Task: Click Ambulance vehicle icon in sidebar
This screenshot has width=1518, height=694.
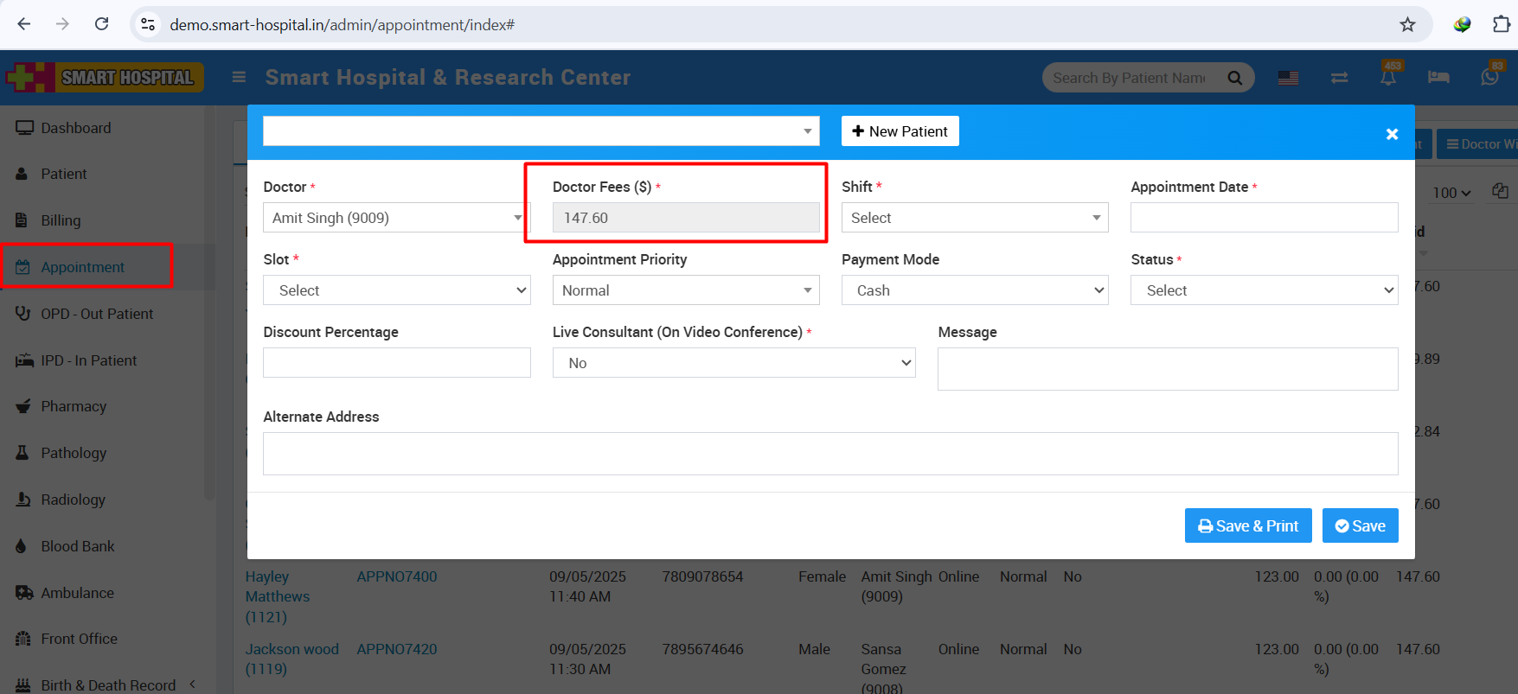Action: tap(24, 593)
